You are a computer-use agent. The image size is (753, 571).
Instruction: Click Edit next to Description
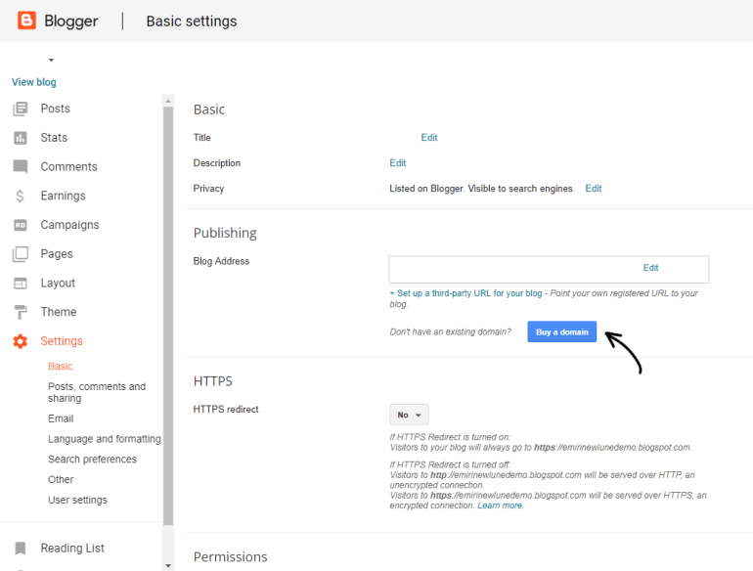click(398, 163)
